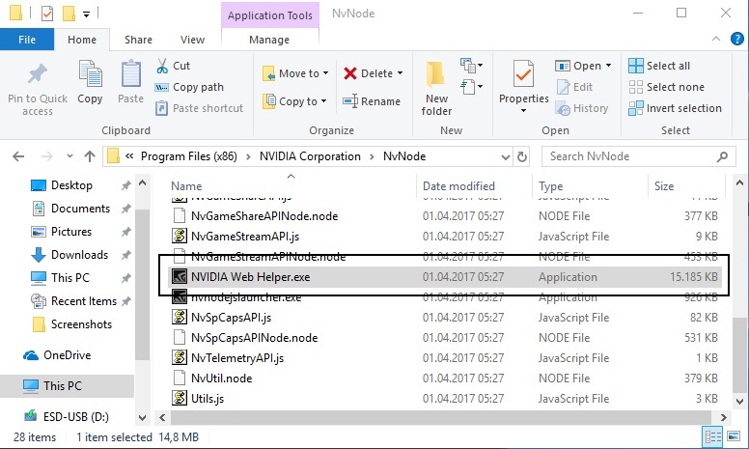Screen dimensions: 749x449
Task: Click Select all
Action: click(x=659, y=66)
